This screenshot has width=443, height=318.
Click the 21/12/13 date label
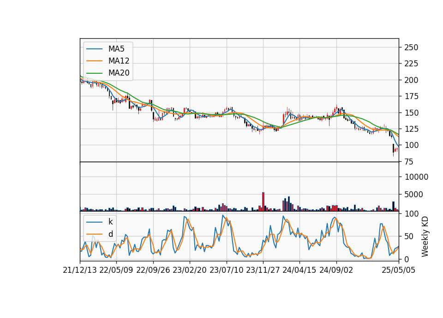(x=80, y=270)
